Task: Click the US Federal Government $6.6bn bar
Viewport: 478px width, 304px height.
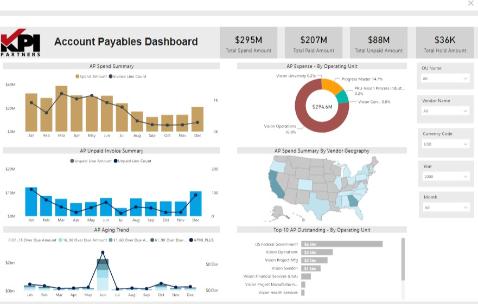Action: pyautogui.click(x=342, y=244)
